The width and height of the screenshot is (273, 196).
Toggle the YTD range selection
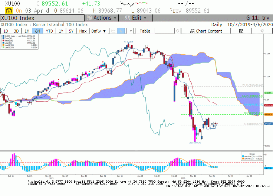pyautogui.click(x=49, y=31)
